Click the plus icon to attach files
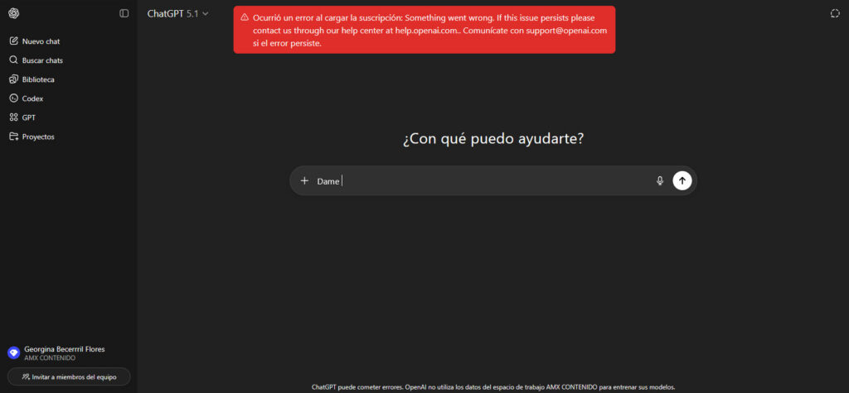Image resolution: width=849 pixels, height=393 pixels. [304, 181]
